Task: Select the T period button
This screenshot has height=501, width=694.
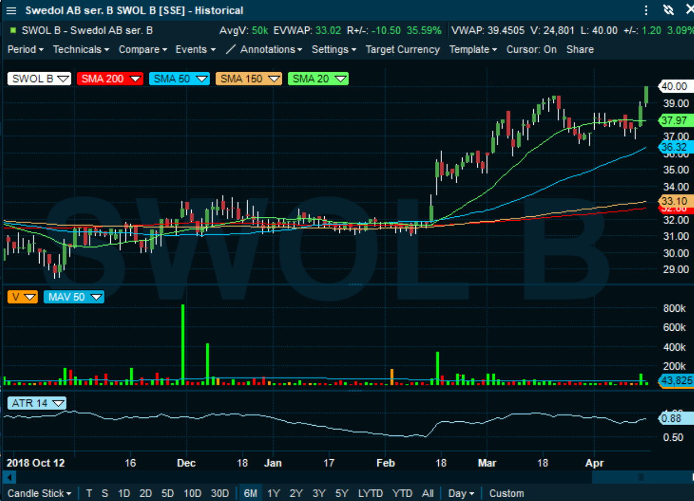Action: click(89, 493)
